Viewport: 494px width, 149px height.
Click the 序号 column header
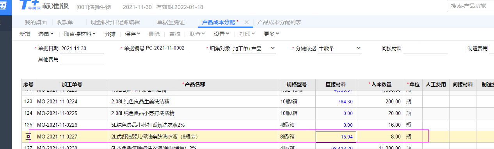point(28,85)
